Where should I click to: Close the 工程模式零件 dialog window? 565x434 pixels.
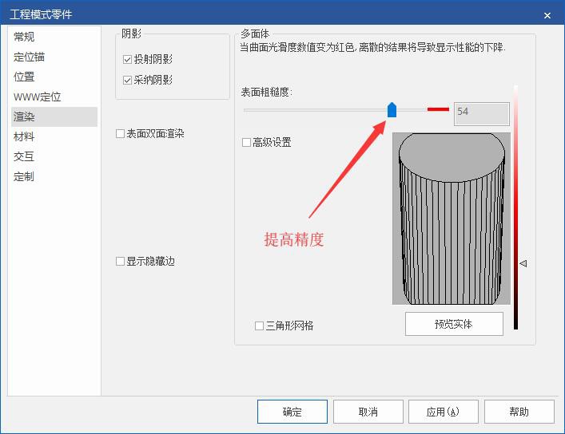coord(547,15)
